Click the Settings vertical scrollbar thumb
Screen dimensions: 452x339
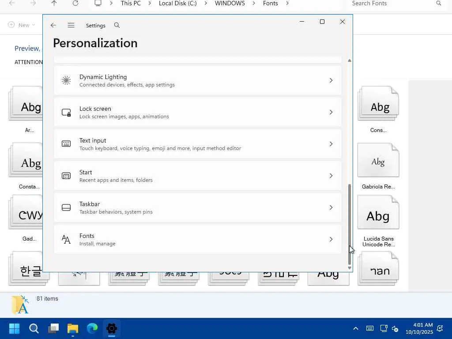[350, 224]
